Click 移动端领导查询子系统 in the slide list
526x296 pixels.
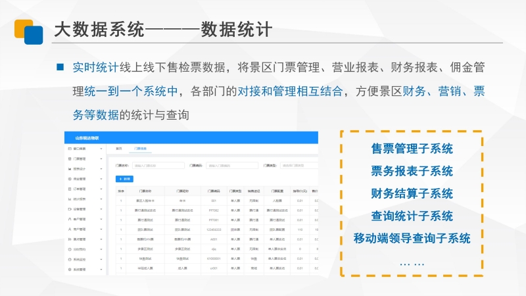[412, 239]
